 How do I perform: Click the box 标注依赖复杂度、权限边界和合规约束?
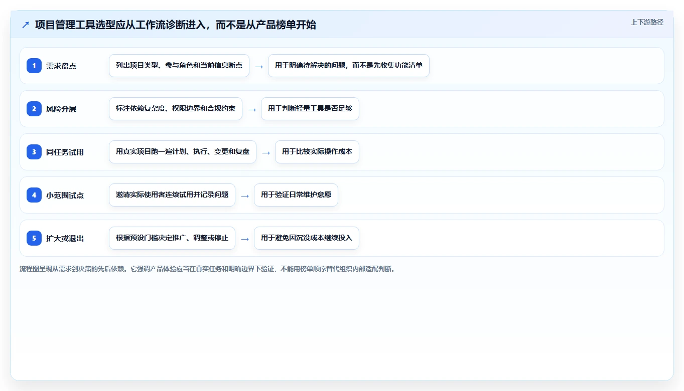point(176,109)
